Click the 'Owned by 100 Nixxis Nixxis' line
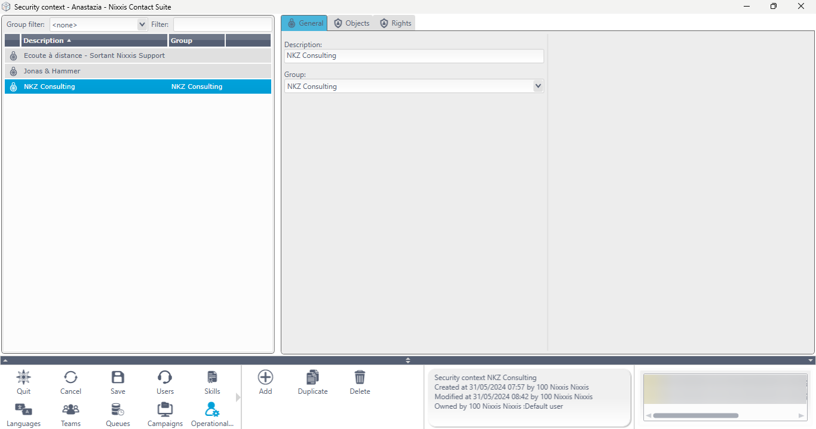Viewport: 816px width, 429px height. tap(499, 406)
